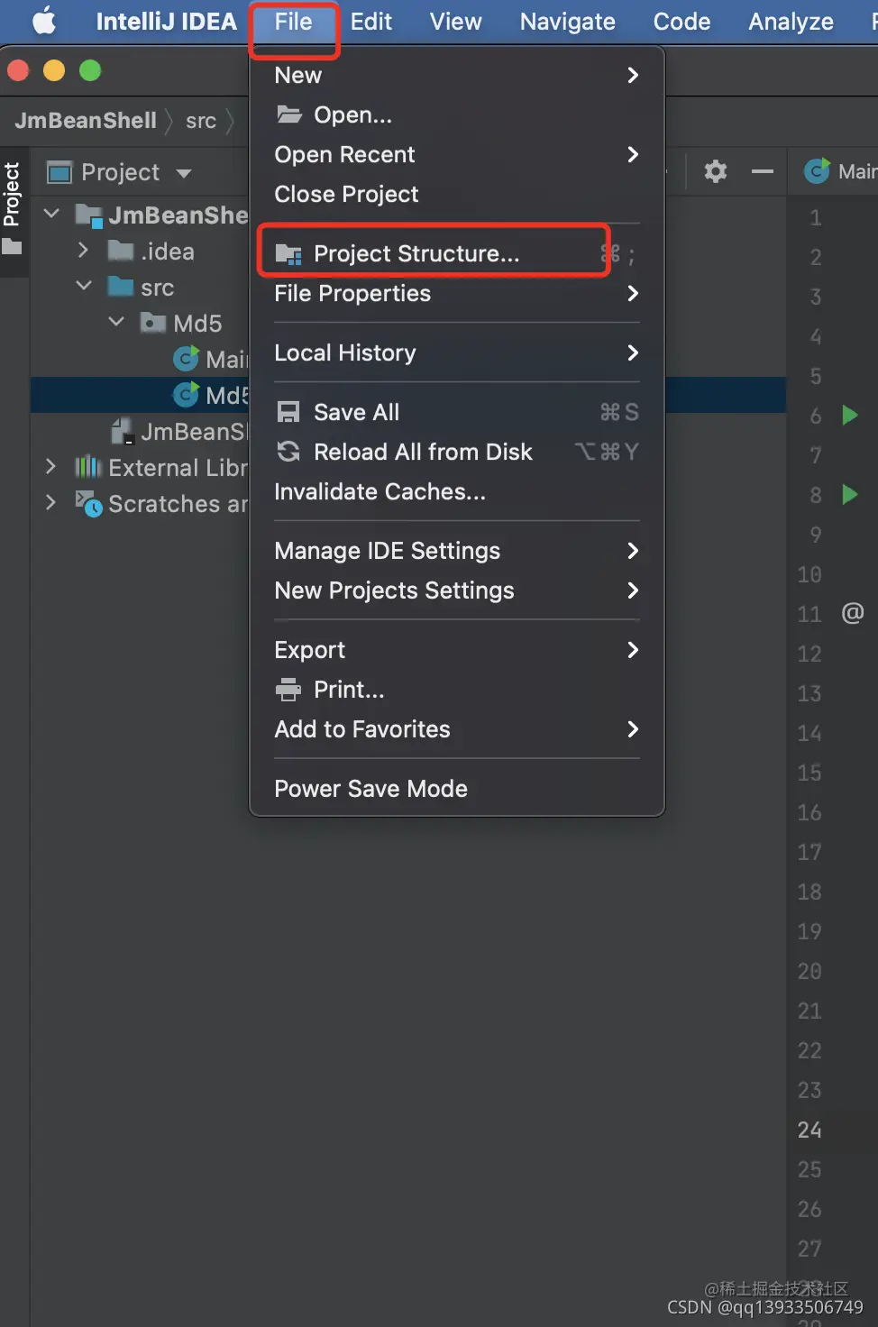878x1327 pixels.
Task: Toggle Power Save Mode
Action: coord(370,789)
